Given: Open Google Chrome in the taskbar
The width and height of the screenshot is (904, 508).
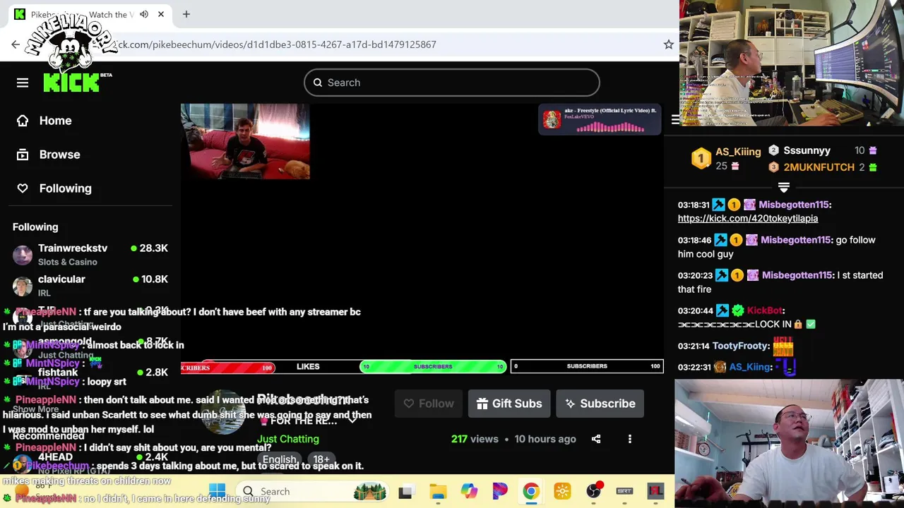Looking at the screenshot, I should [531, 491].
